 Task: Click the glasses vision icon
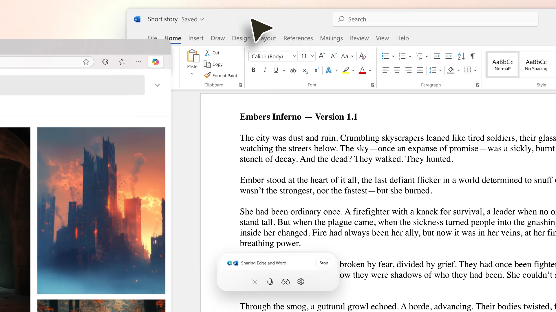click(x=286, y=282)
